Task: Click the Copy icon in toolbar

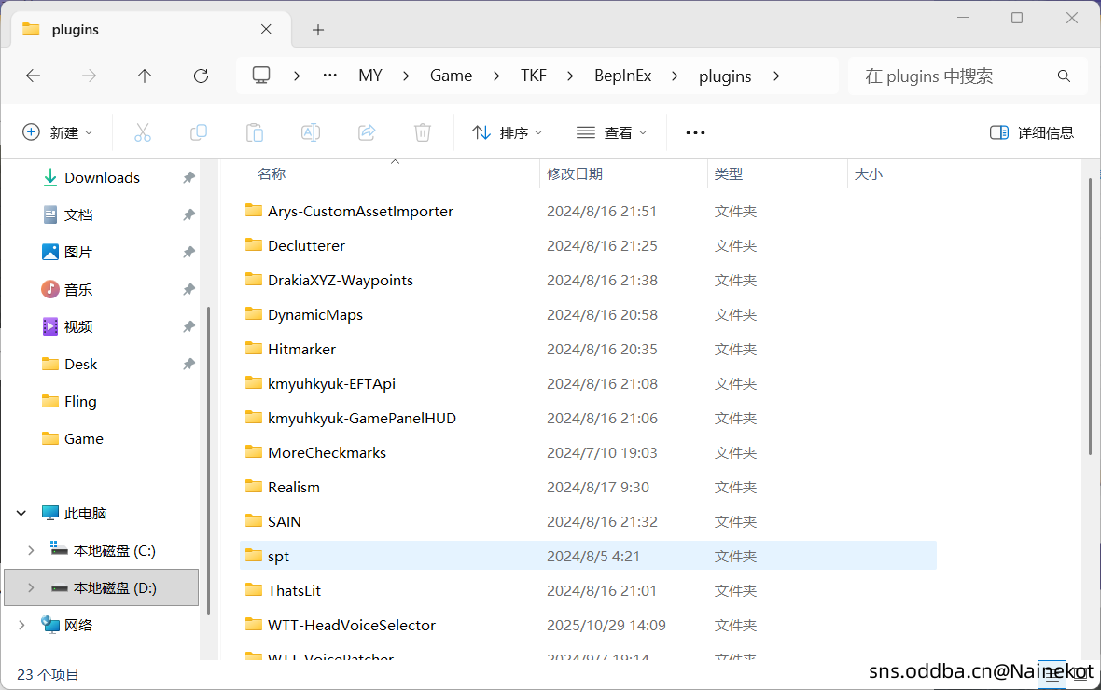Action: (199, 132)
